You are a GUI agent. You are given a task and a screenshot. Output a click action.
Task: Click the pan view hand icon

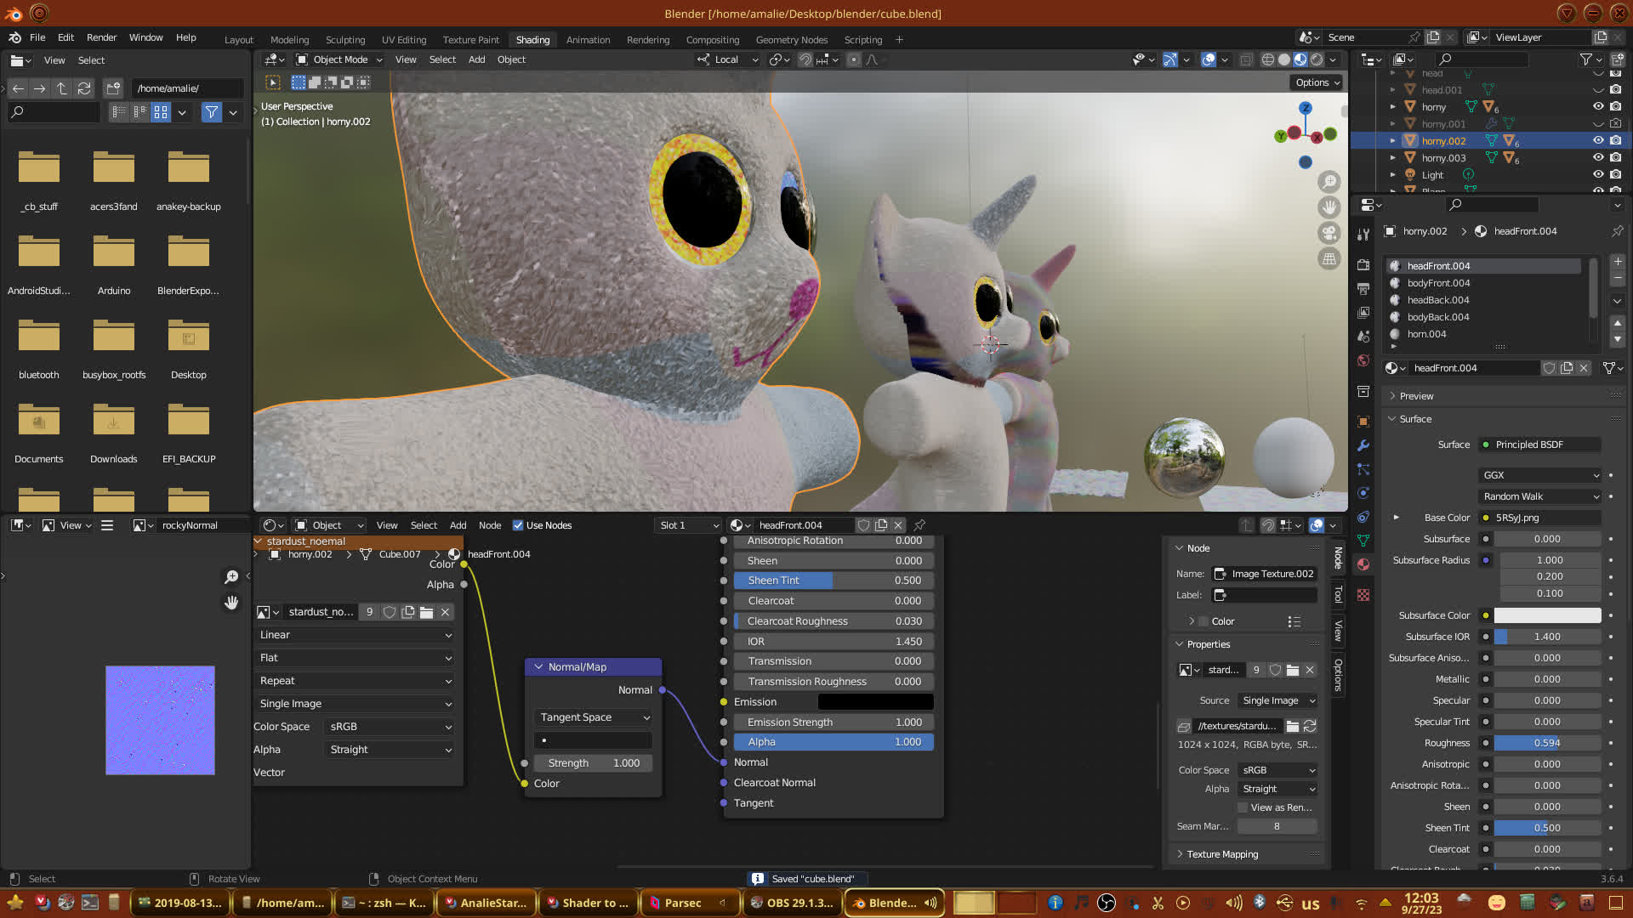(x=1329, y=207)
